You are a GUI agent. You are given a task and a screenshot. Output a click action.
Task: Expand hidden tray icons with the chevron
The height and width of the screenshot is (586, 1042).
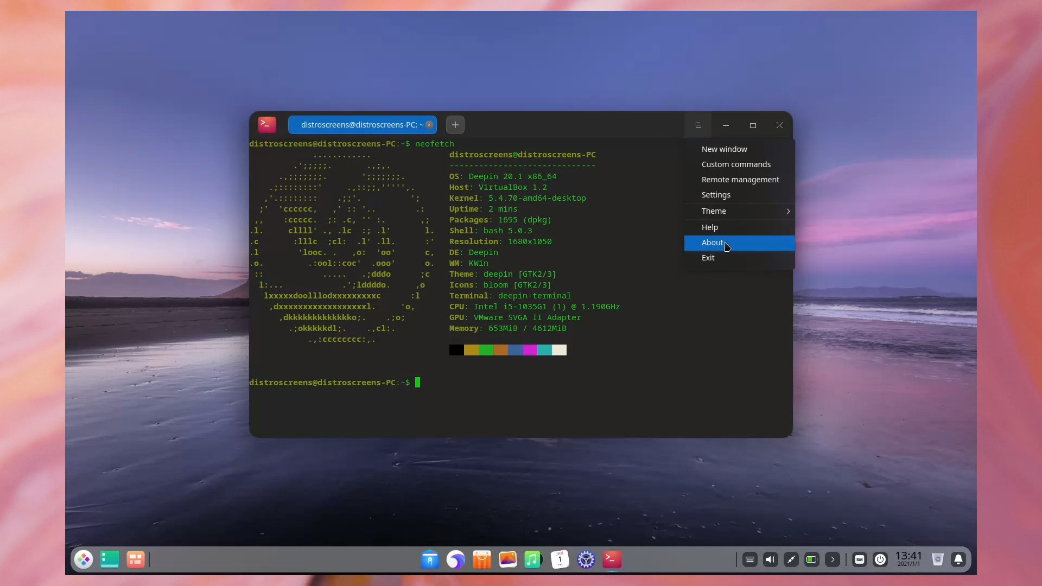pos(832,559)
